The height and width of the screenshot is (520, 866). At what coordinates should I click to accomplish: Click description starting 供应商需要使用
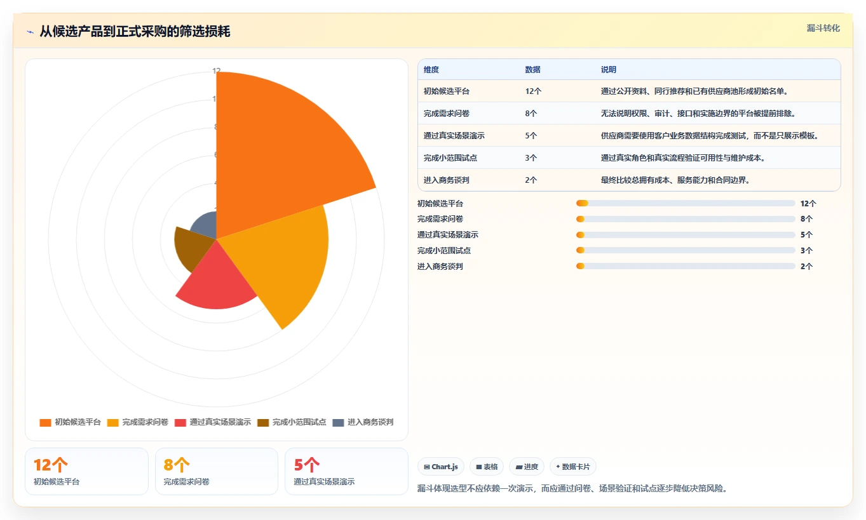(711, 136)
